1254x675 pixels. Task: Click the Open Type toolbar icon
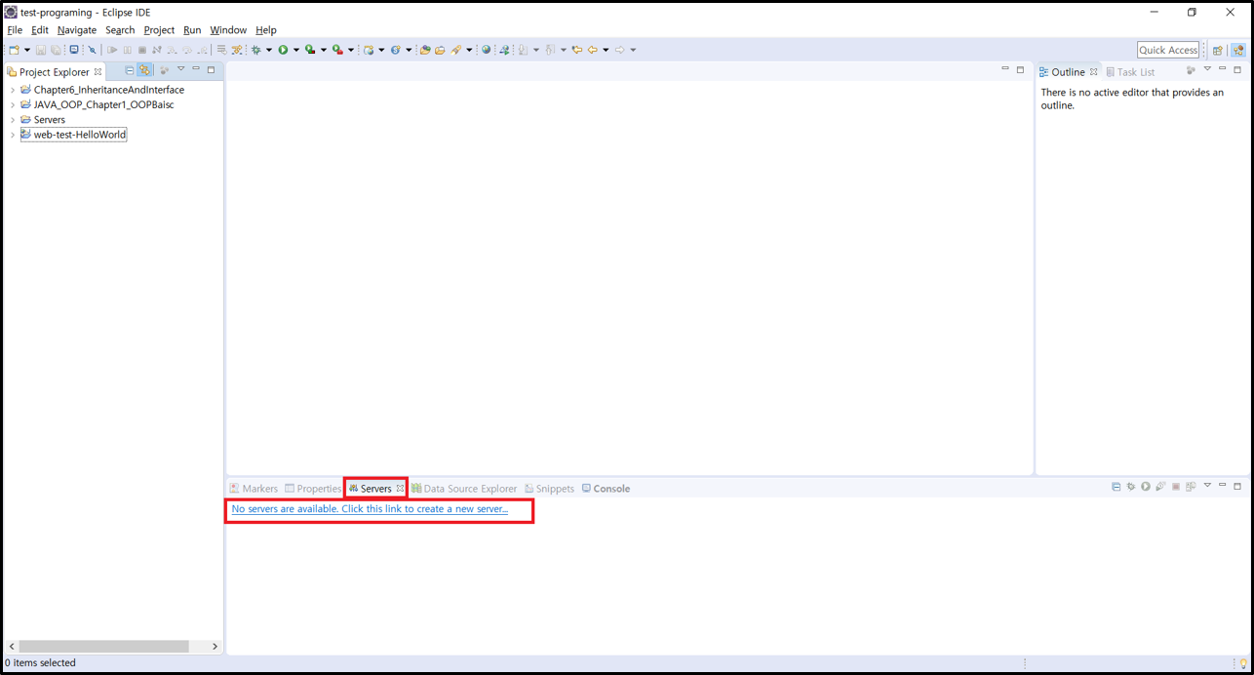[x=425, y=50]
